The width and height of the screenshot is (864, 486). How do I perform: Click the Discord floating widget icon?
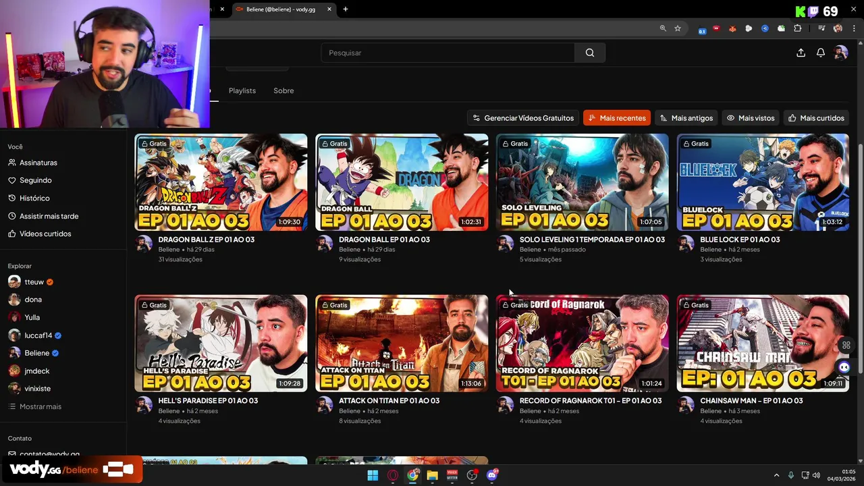[844, 367]
